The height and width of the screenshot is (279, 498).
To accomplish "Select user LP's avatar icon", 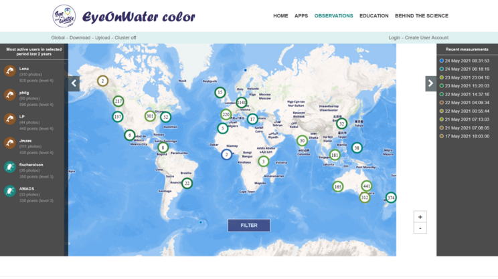I will tap(10, 119).
